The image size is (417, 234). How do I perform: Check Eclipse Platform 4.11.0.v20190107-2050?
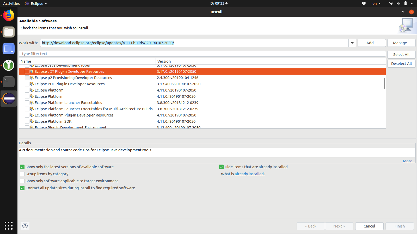tap(27, 90)
